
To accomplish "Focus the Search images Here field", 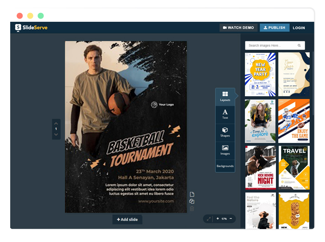I will 275,45.
